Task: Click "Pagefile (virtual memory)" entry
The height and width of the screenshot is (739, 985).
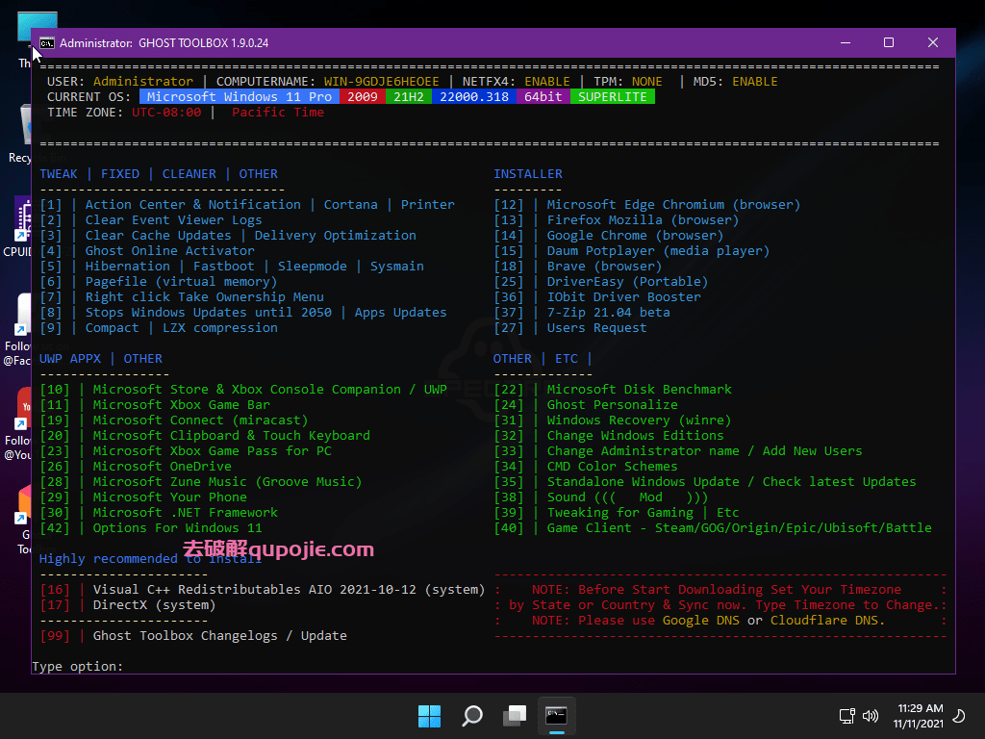Action: [x=181, y=282]
